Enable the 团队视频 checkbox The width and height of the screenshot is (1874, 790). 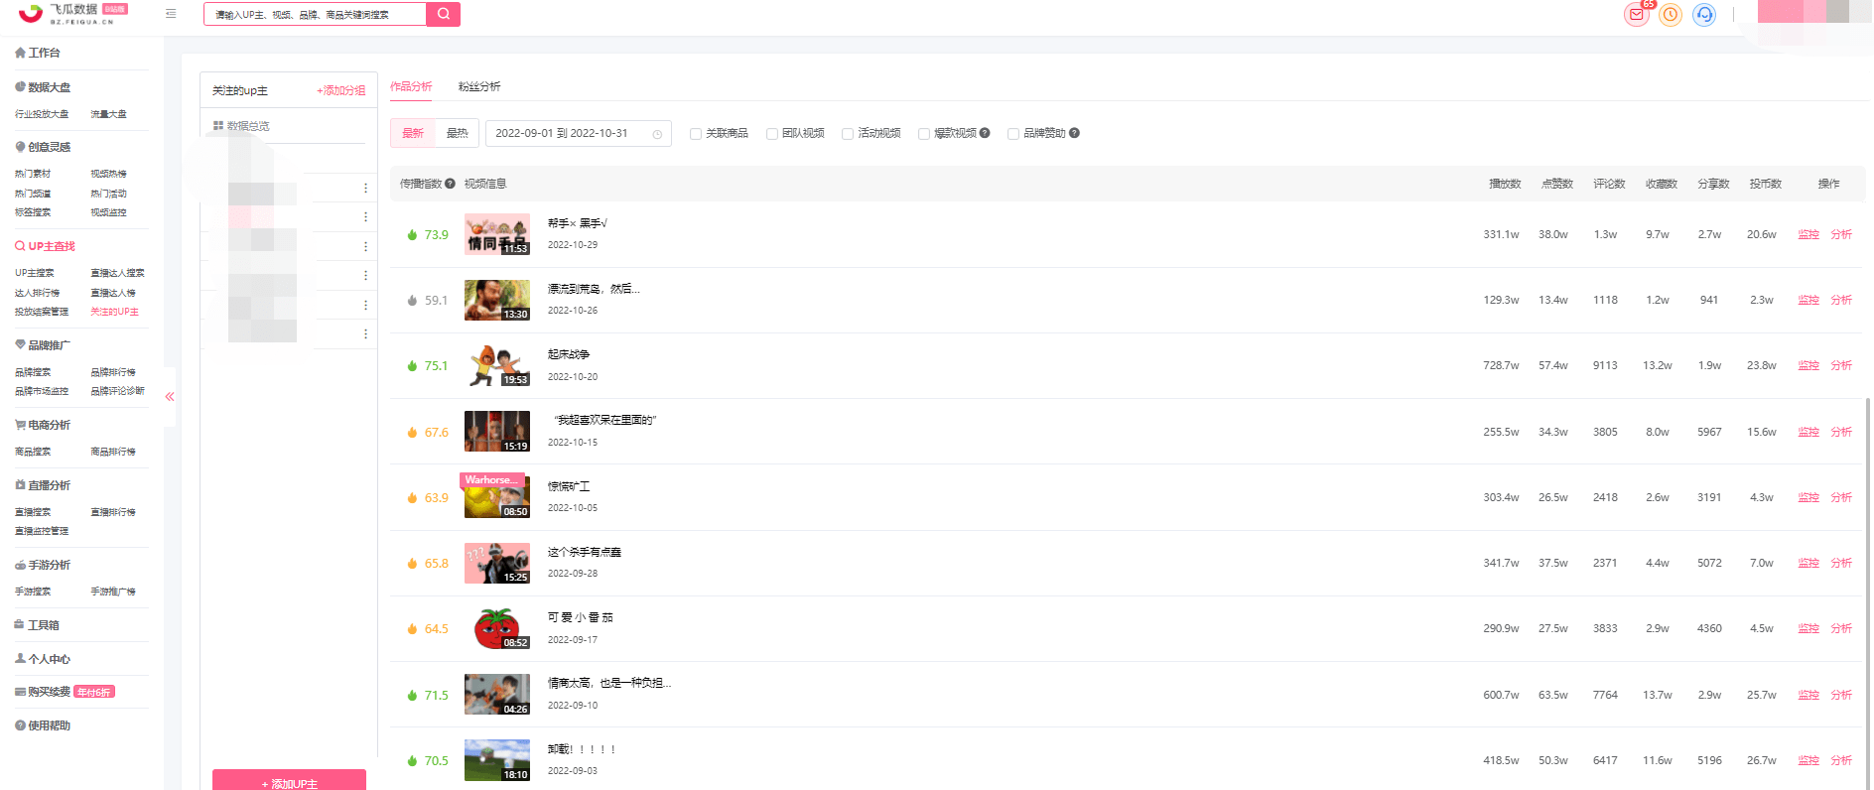771,134
